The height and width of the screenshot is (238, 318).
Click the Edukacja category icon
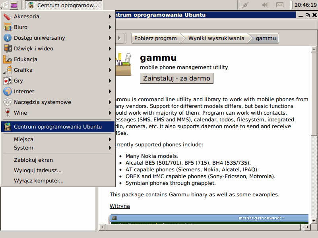tap(8, 59)
